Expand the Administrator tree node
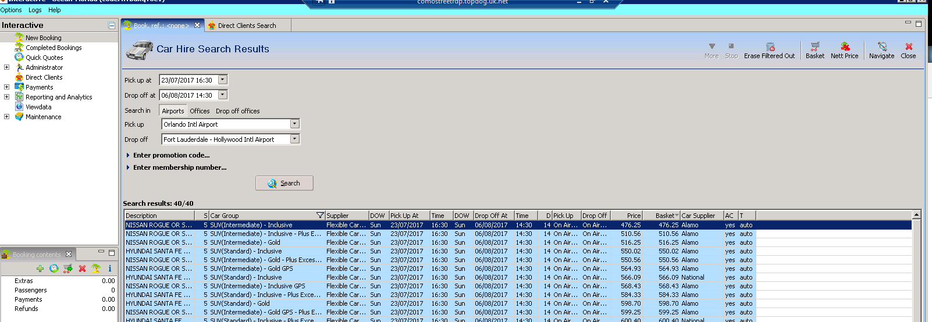932x322 pixels. (x=6, y=67)
